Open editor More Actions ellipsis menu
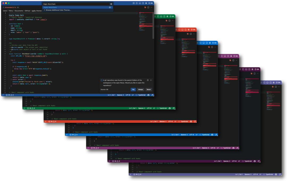Image resolution: width=287 pixels, height=181 pixels. click(151, 7)
